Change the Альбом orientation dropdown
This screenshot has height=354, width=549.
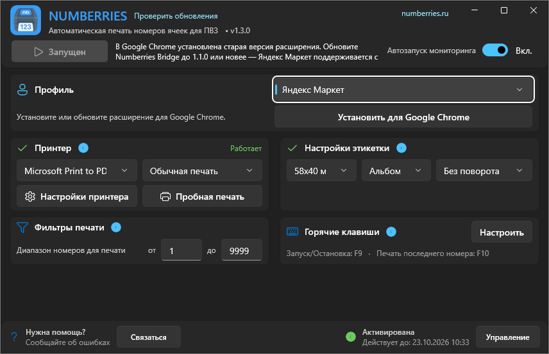[x=396, y=170]
